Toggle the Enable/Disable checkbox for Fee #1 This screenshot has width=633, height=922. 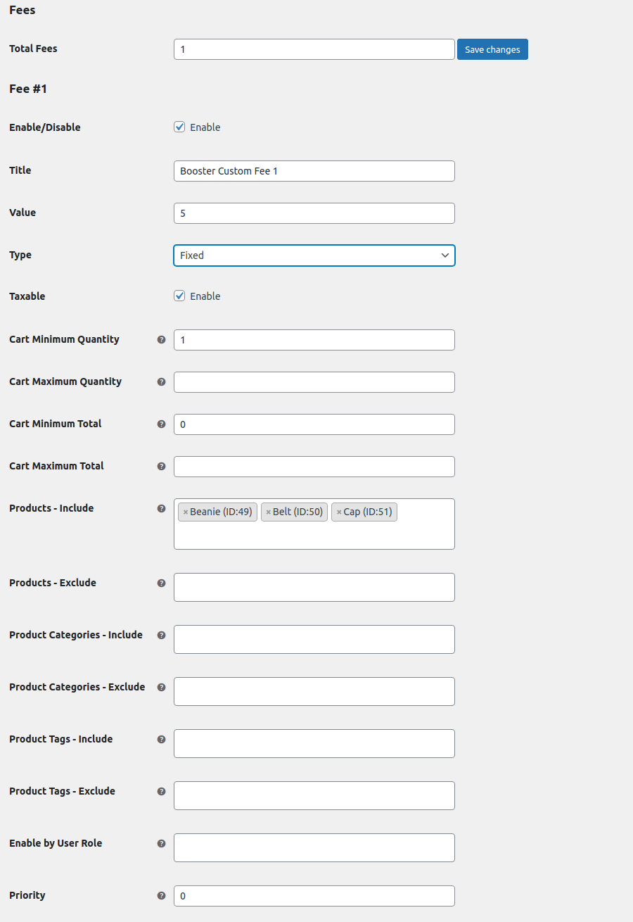tap(179, 127)
